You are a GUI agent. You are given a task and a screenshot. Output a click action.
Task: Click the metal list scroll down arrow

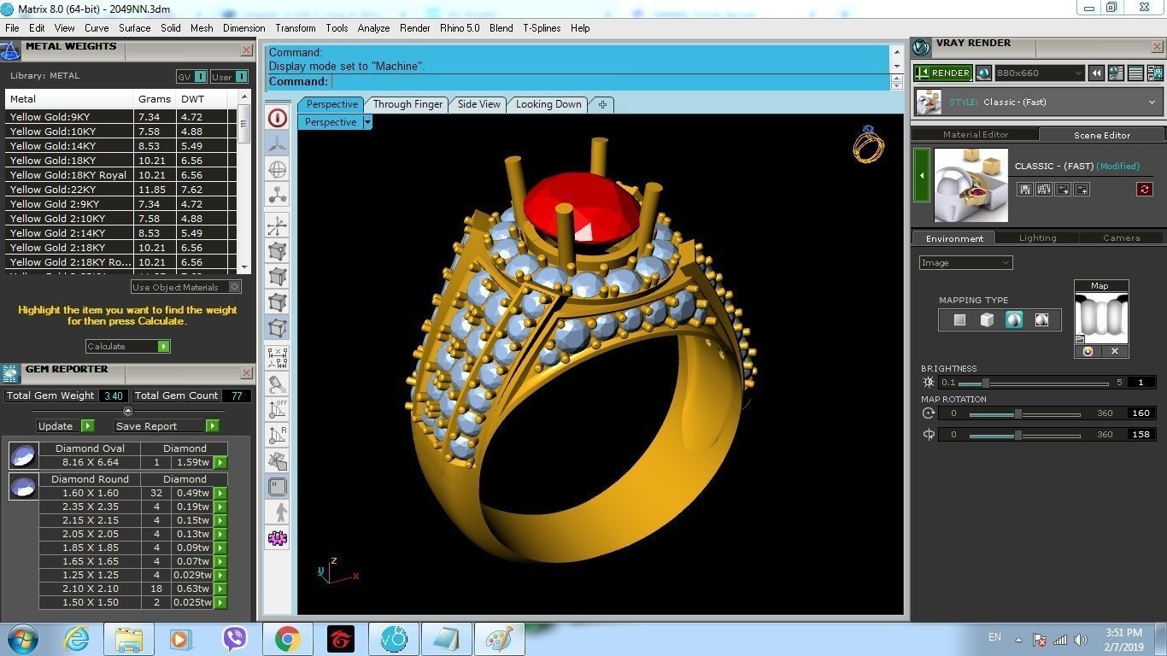(x=244, y=267)
